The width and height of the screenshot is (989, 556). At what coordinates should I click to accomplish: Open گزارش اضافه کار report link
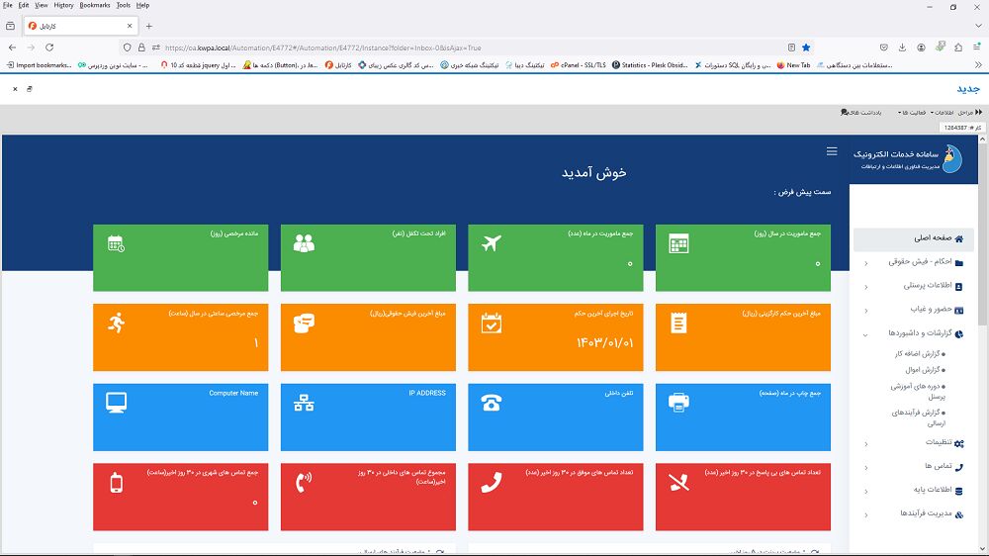pos(920,354)
